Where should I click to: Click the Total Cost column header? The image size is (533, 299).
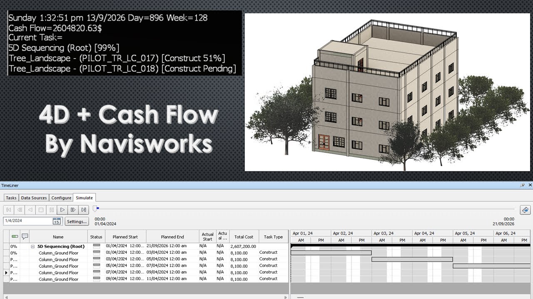244,237
